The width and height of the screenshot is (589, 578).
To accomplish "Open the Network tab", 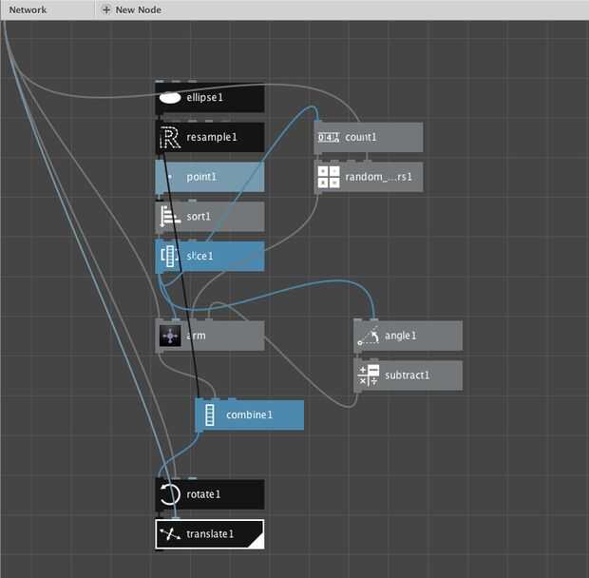I will pos(28,10).
